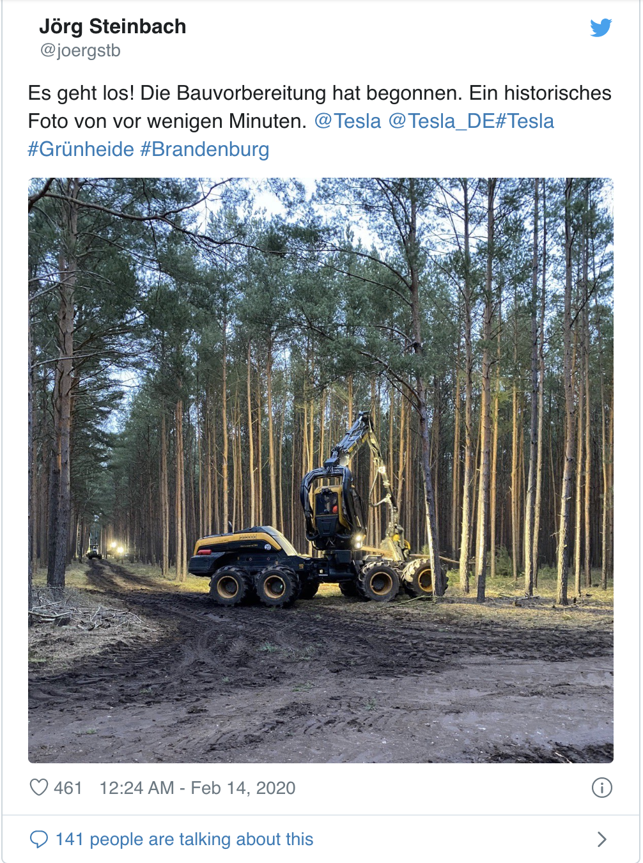Click '141 people are talking about this'
This screenshot has height=863, width=643.
point(184,839)
